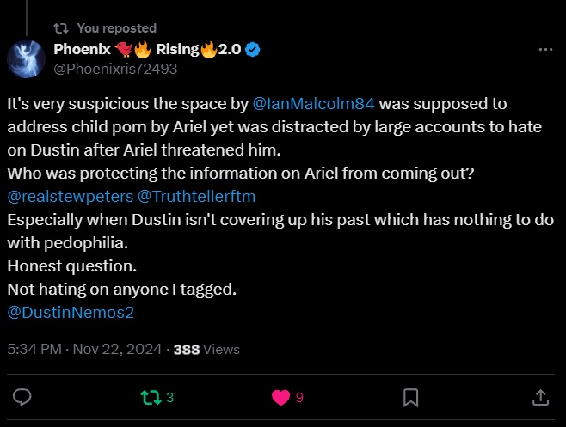This screenshot has width=566, height=427.
Task: Open the three-dot more options menu
Action: [545, 50]
